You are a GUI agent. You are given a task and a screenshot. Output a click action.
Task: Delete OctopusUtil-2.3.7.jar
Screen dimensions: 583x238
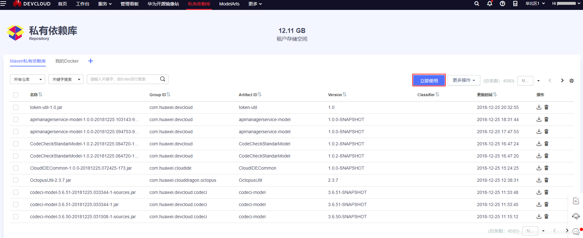[x=547, y=180]
